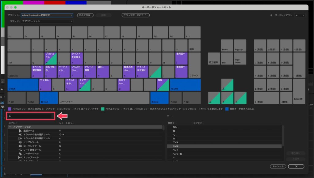Select the Ripple tool (リップルツール) icon
The width and height of the screenshot is (314, 178).
(21, 142)
